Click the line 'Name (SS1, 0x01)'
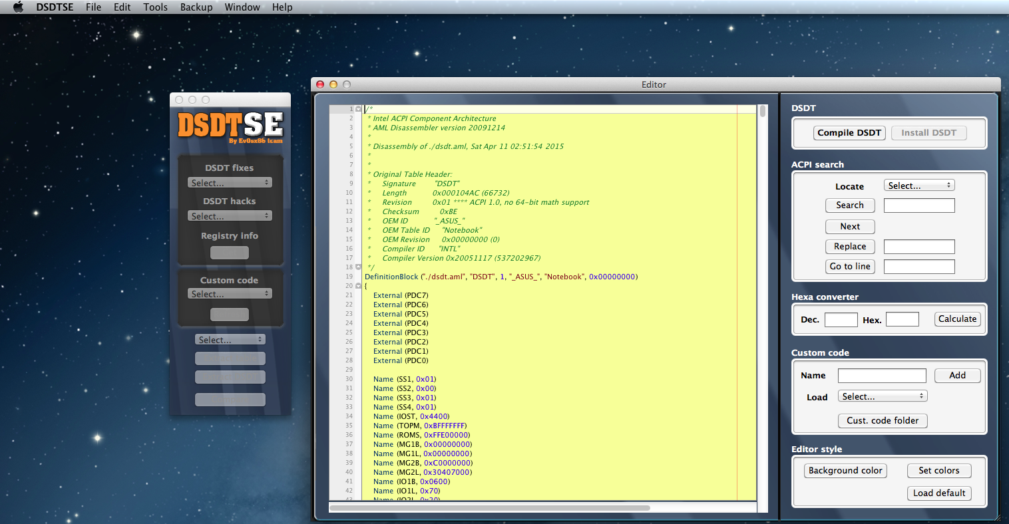 pos(405,379)
